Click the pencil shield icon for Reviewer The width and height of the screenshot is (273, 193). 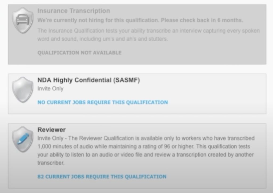23,139
